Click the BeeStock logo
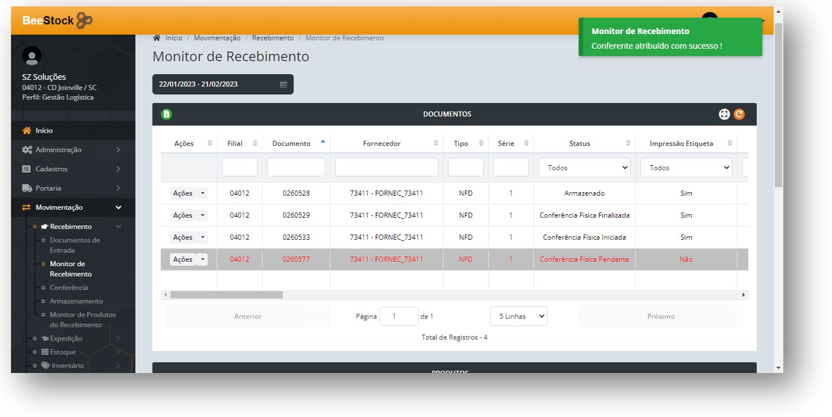Screen dimensions: 832x417 [x=57, y=20]
